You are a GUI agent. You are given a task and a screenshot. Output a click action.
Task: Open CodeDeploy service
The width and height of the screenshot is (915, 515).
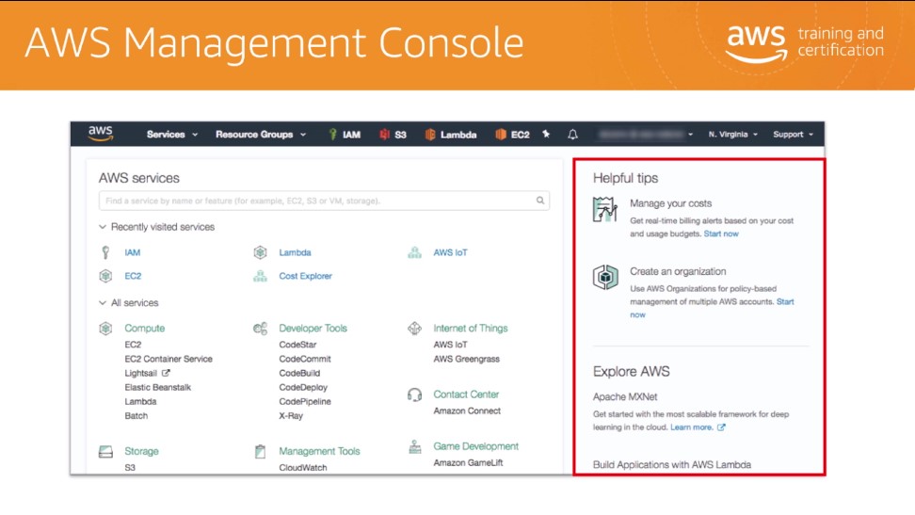[x=303, y=387]
